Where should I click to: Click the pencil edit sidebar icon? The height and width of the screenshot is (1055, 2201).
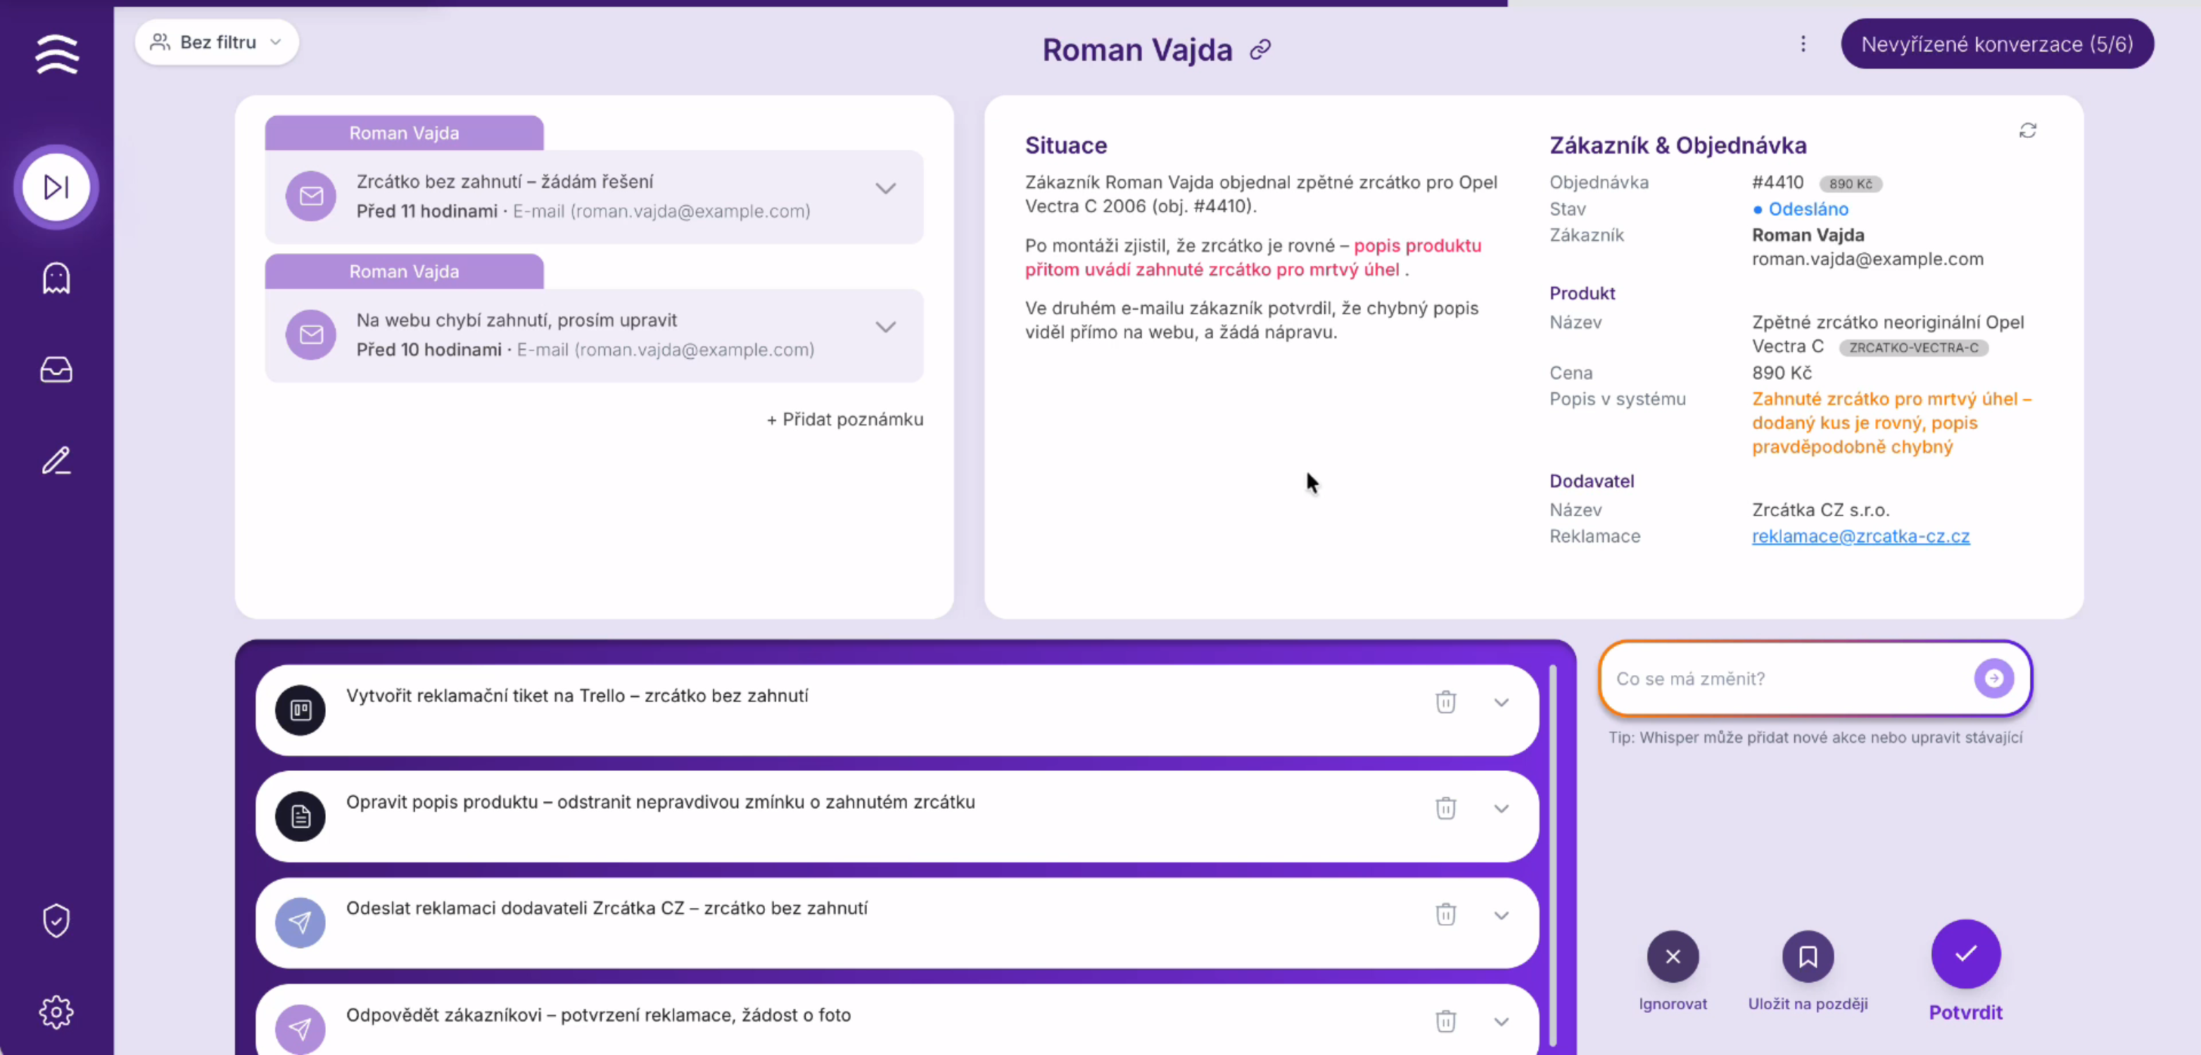tap(56, 461)
